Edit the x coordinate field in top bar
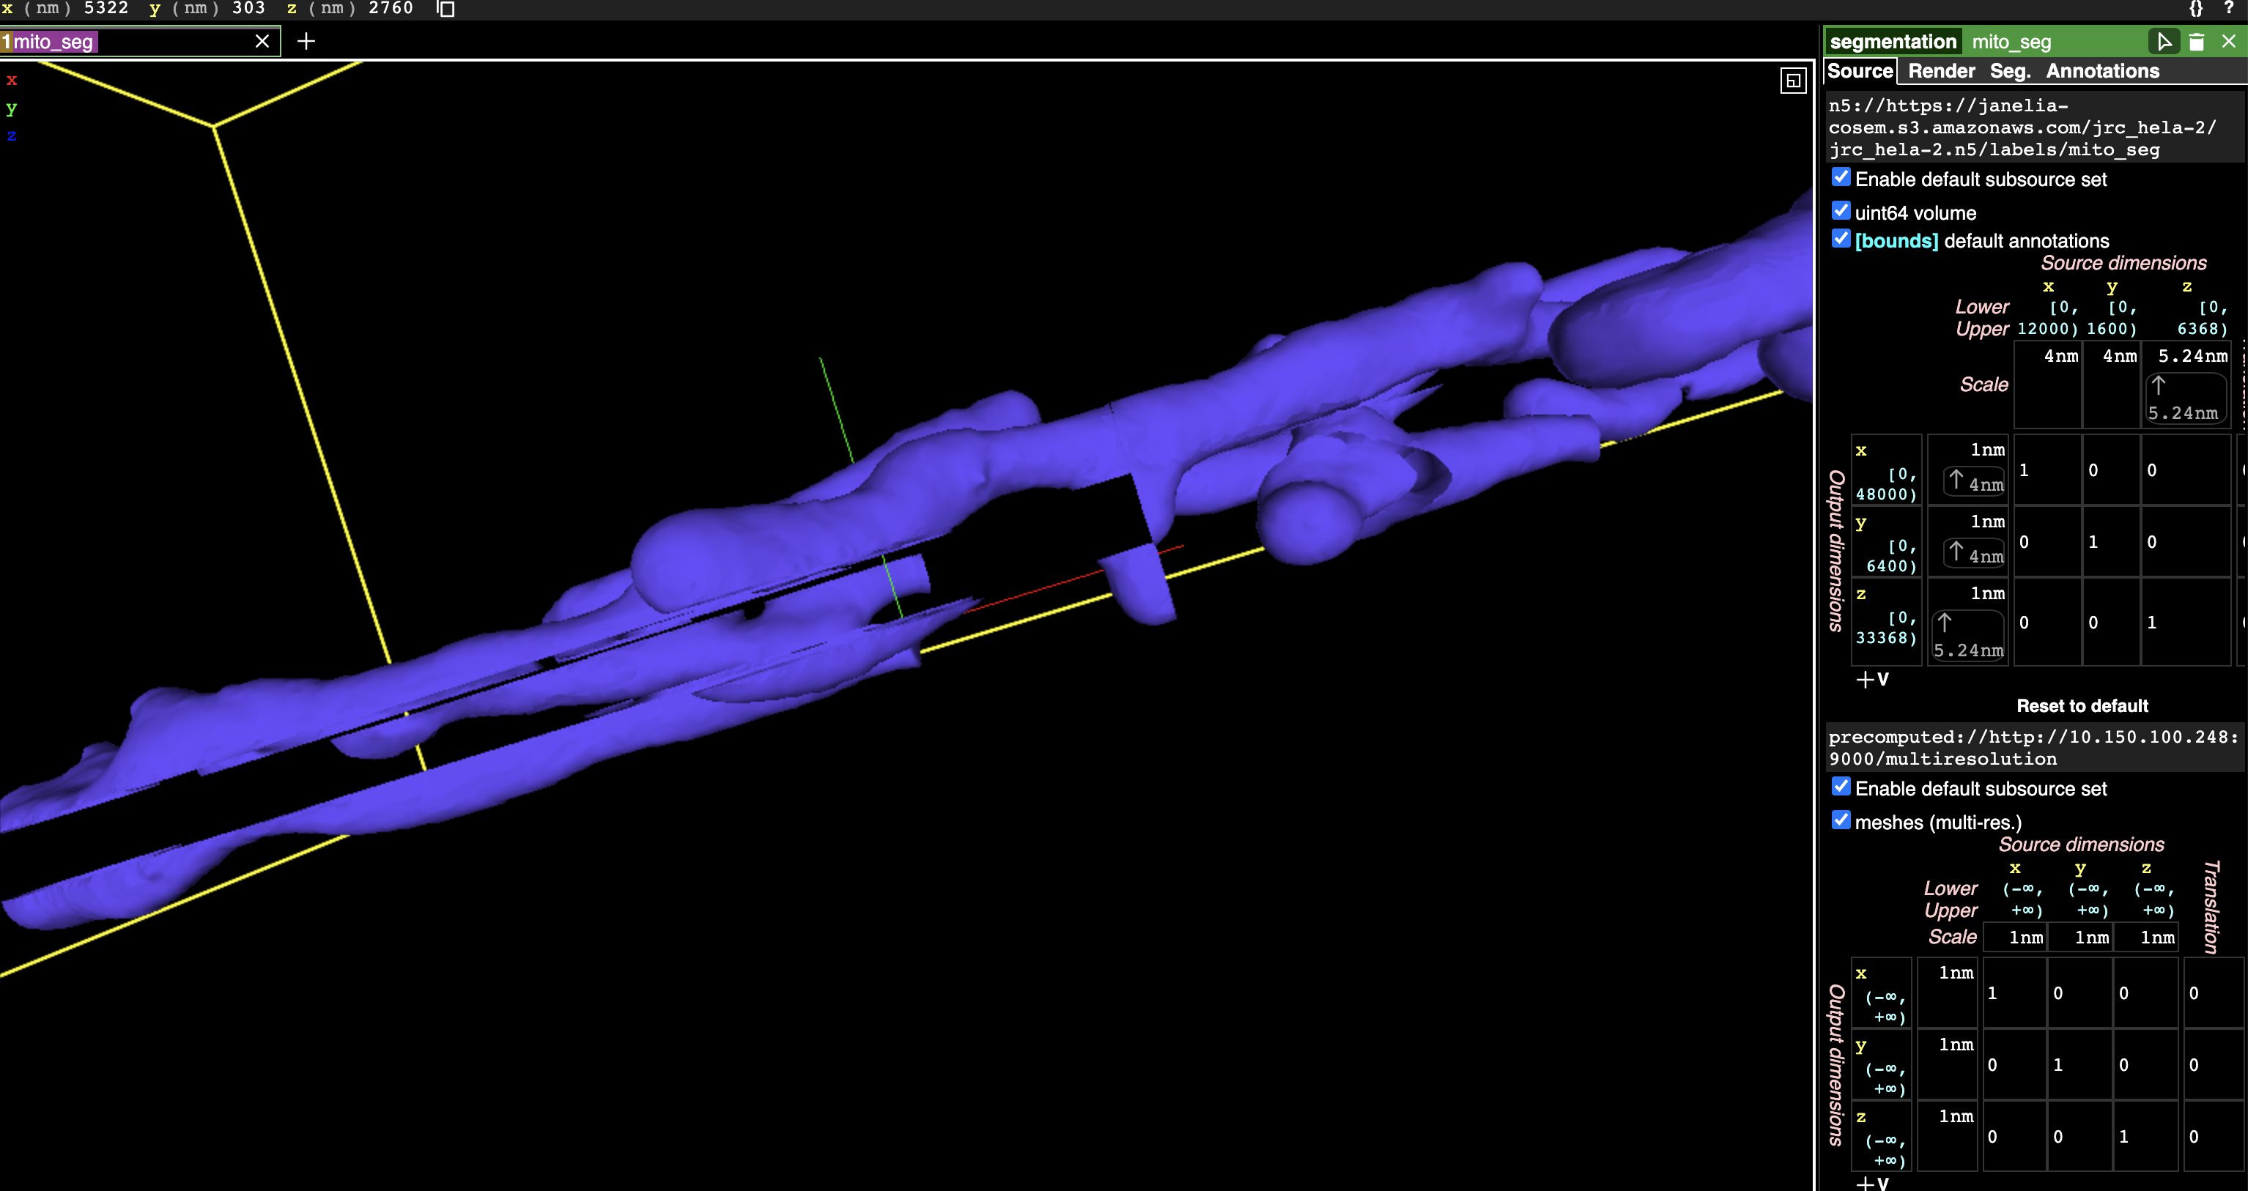 pyautogui.click(x=105, y=9)
